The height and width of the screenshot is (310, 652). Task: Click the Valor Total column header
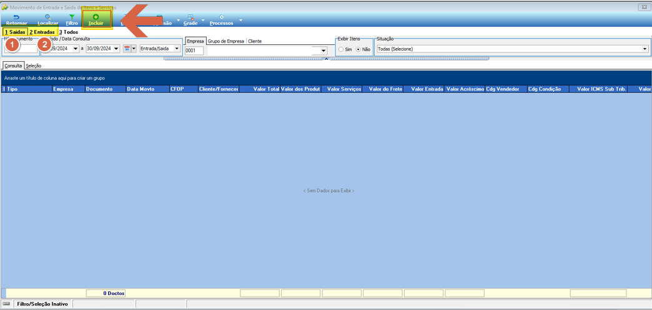260,89
